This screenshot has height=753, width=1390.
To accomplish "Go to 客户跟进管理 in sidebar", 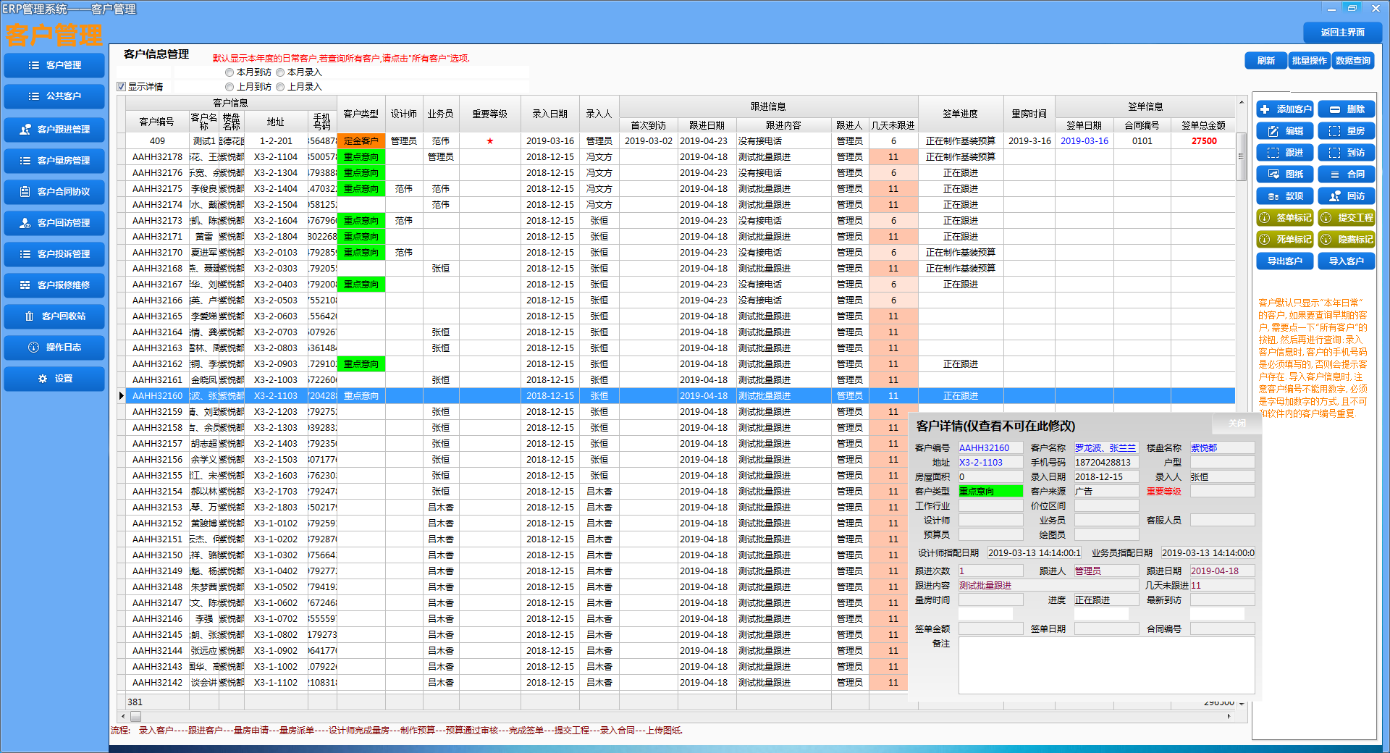I will click(x=54, y=130).
